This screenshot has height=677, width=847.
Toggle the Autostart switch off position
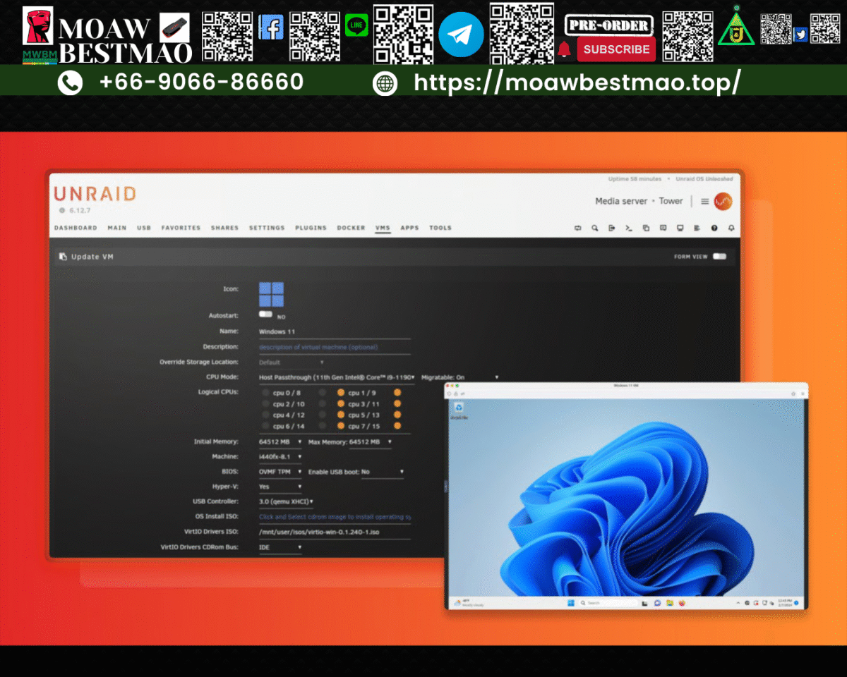tap(265, 315)
